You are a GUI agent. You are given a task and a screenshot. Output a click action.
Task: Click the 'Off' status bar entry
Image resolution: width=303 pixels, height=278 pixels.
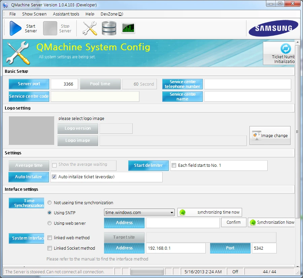[x=235, y=272]
